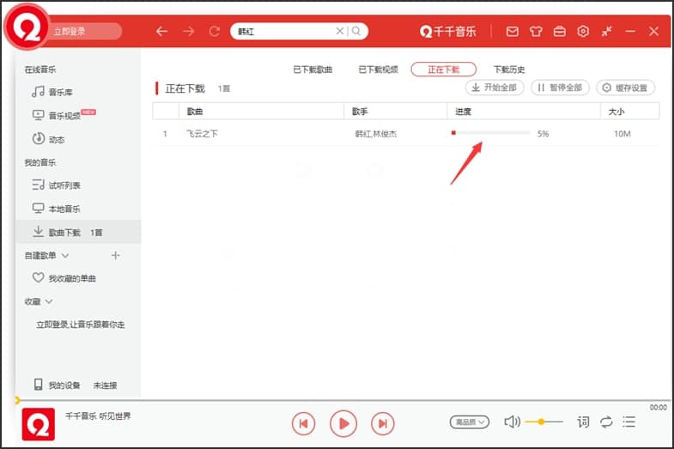Switch to the 已下载歌曲 tab
This screenshot has width=674, height=449.
click(313, 70)
